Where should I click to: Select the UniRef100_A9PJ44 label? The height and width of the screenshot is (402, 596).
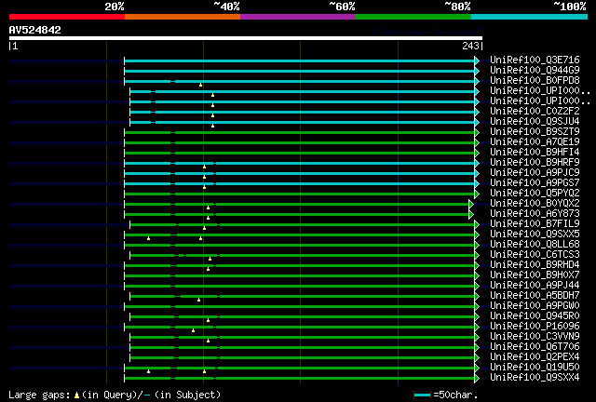coord(535,286)
